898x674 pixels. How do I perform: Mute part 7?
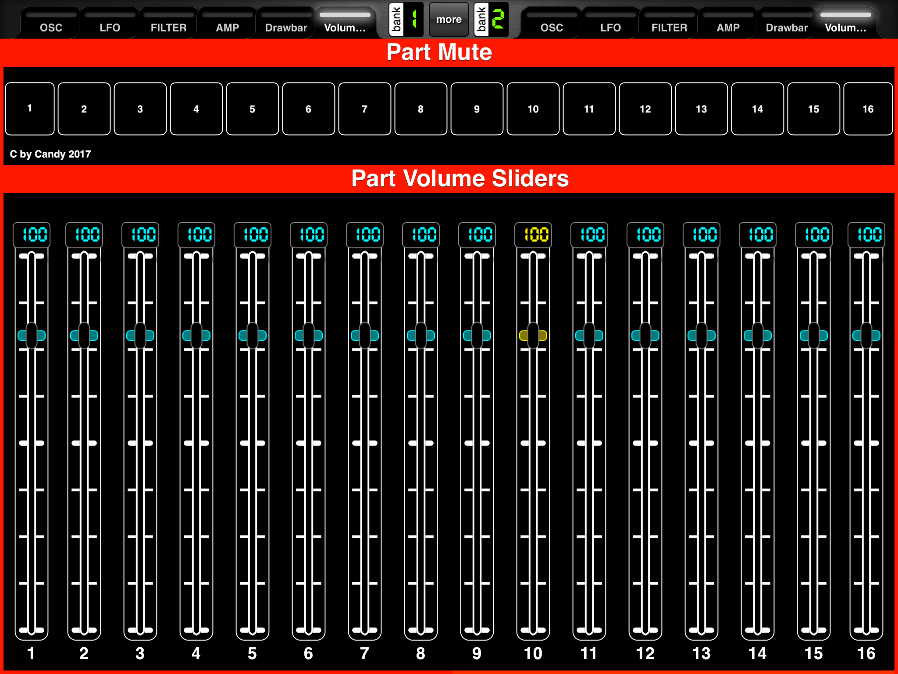(x=365, y=109)
